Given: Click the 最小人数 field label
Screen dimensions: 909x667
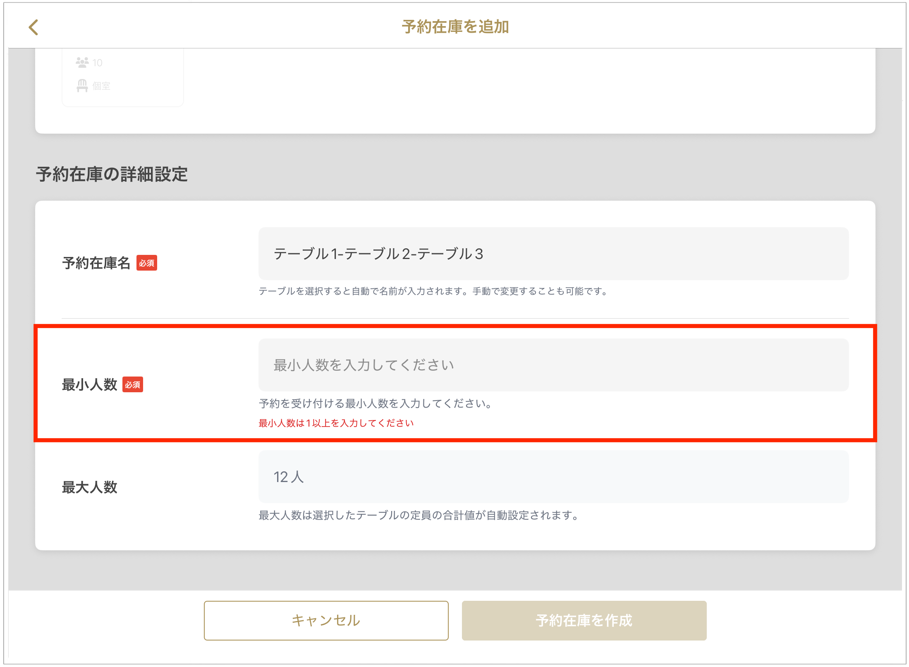Looking at the screenshot, I should pos(89,385).
